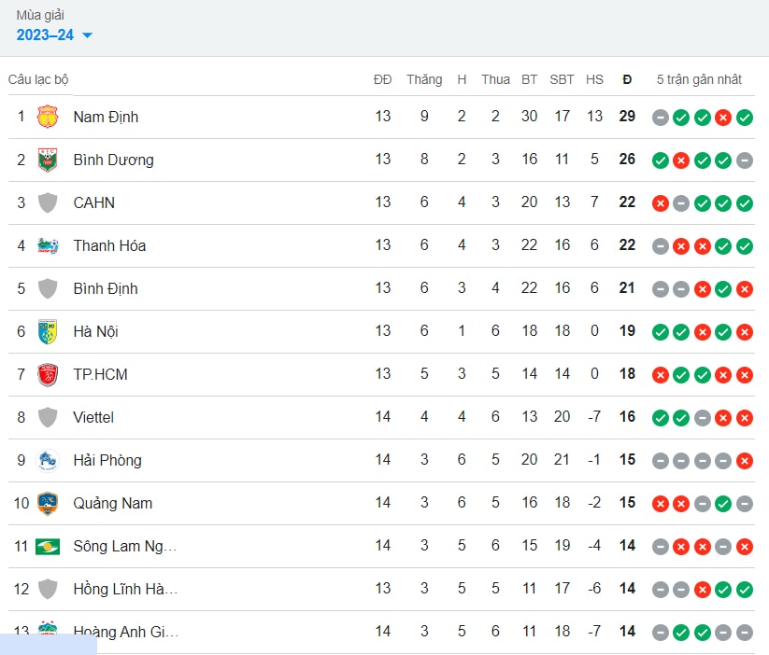Screen dimensions: 769x655
Task: Click the Quảng Nam club crest icon
Action: [x=48, y=504]
